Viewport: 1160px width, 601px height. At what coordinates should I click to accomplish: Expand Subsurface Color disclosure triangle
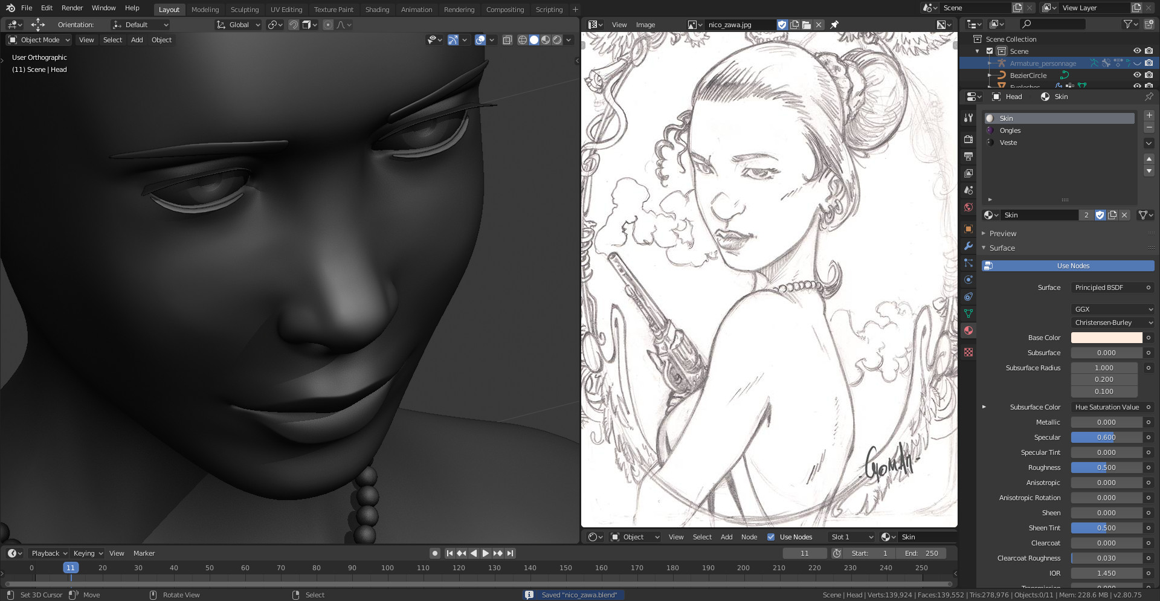click(x=984, y=407)
